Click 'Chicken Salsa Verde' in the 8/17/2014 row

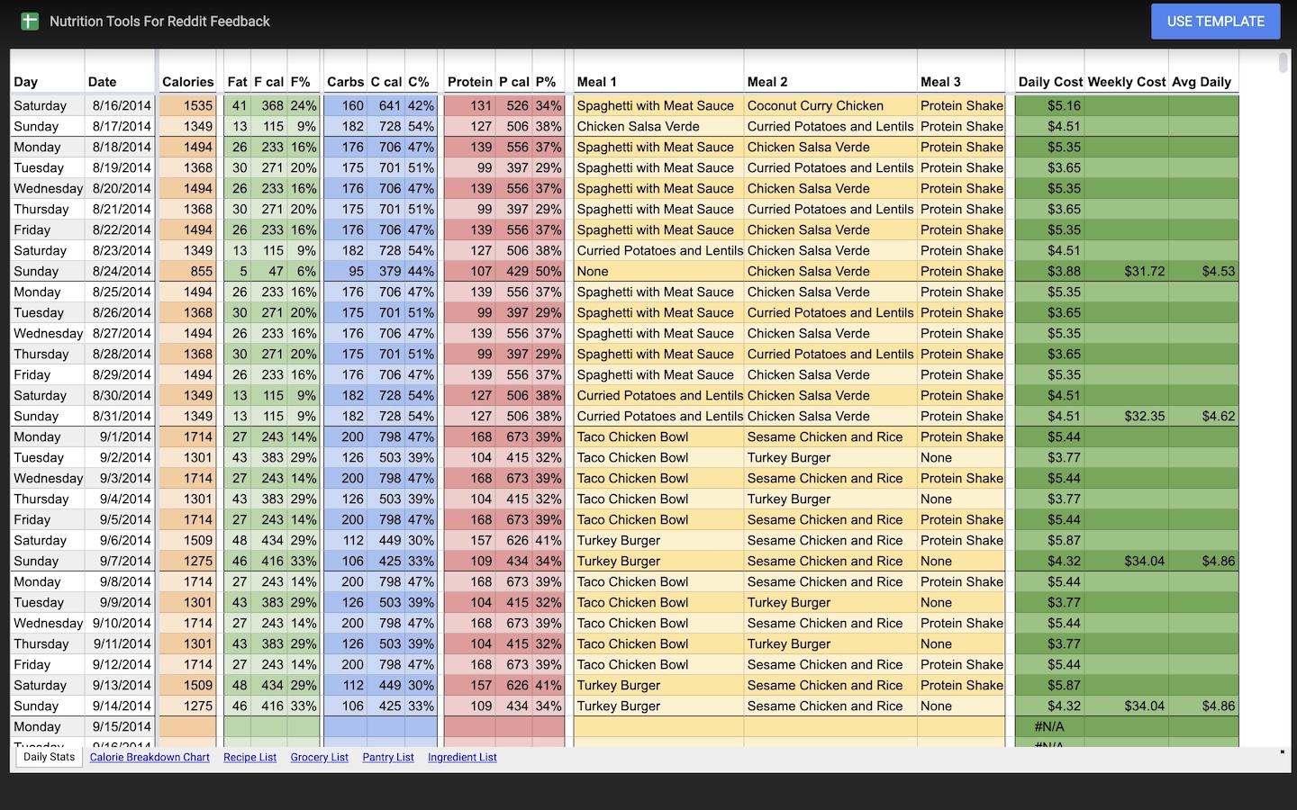(658, 126)
